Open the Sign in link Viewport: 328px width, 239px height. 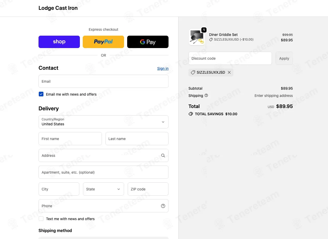coord(163,68)
